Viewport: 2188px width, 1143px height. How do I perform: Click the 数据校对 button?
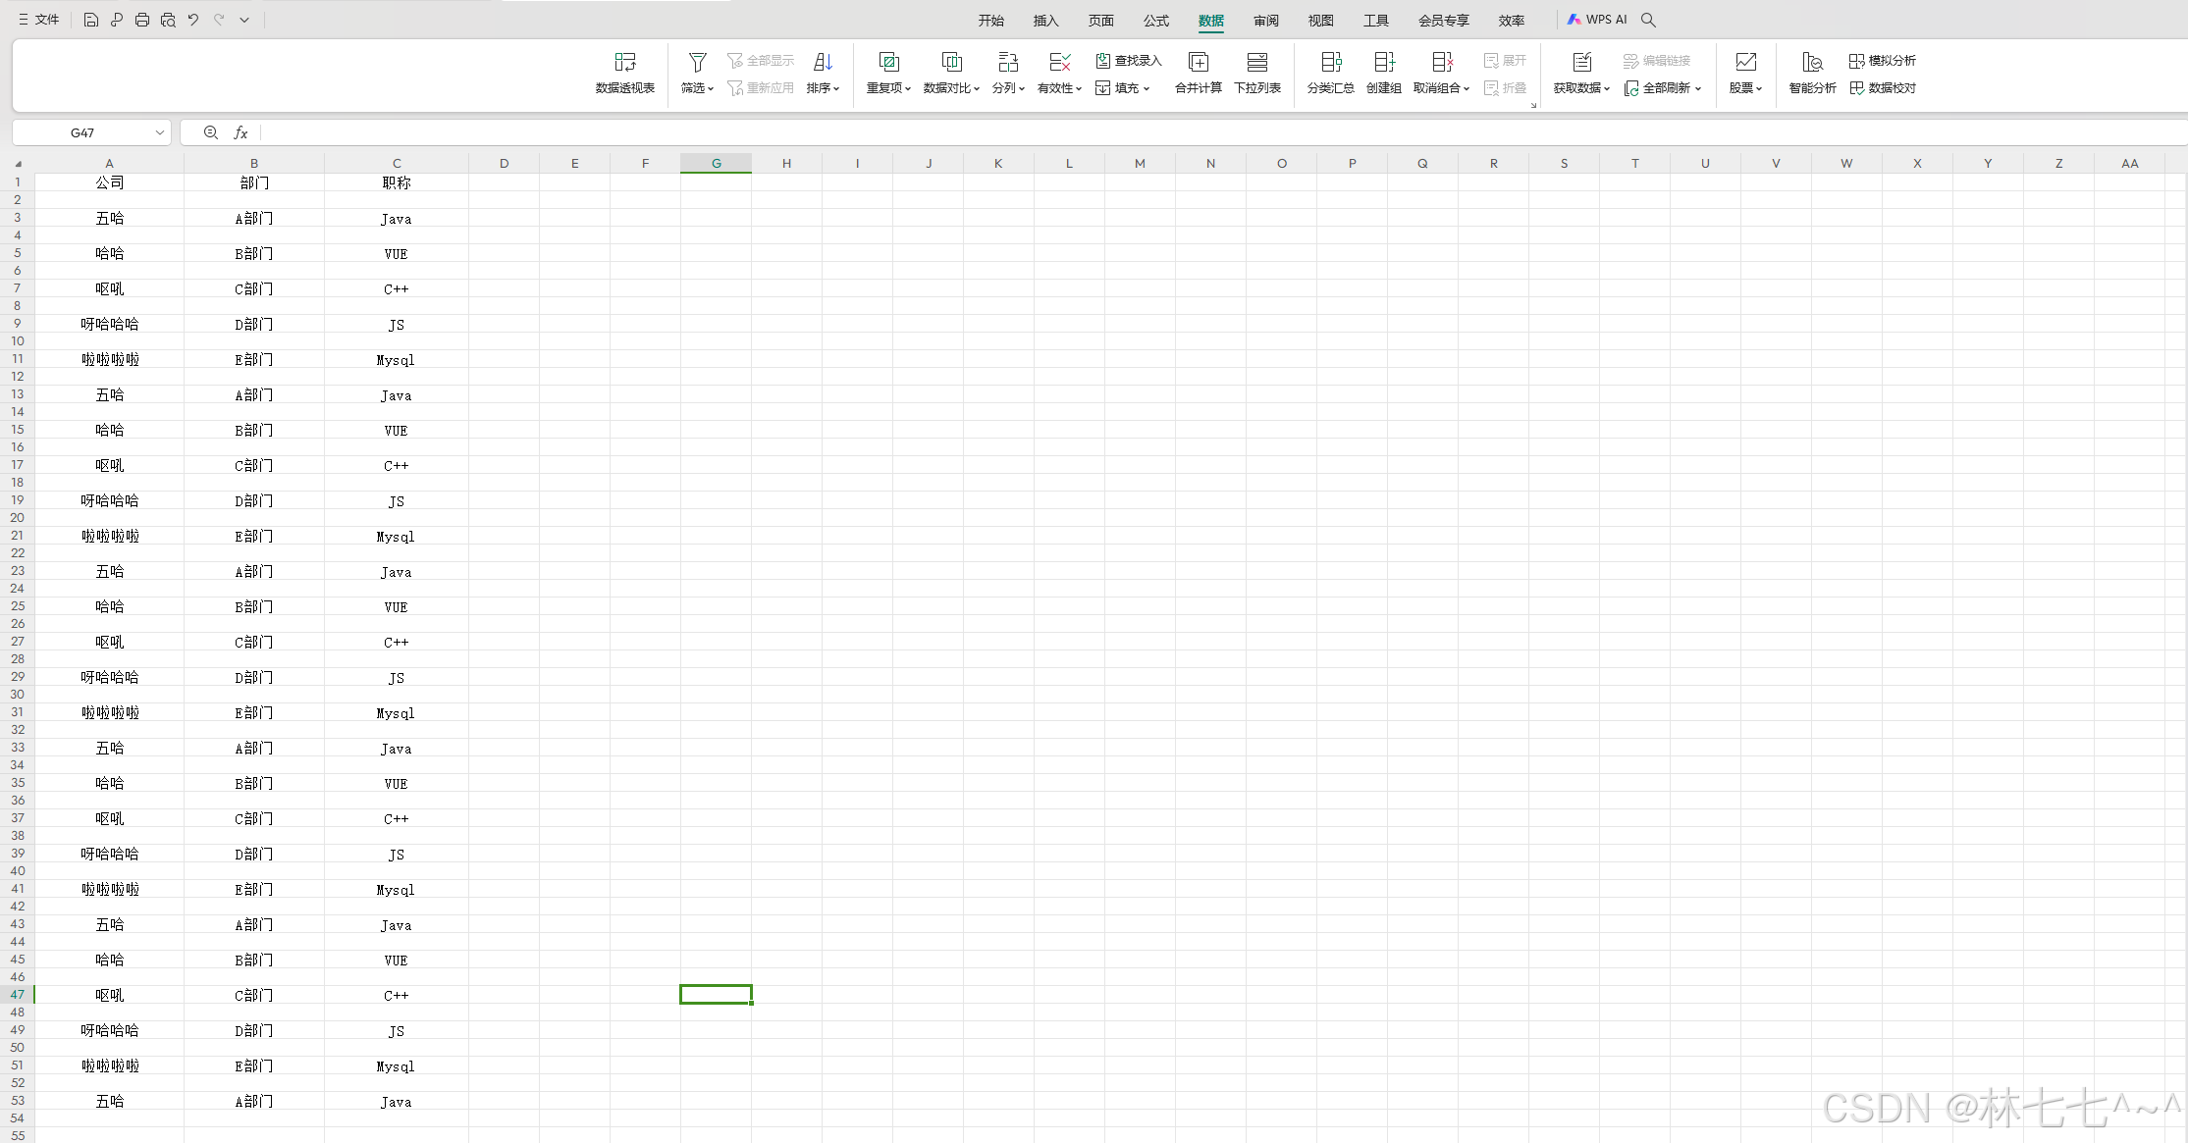(x=1883, y=88)
